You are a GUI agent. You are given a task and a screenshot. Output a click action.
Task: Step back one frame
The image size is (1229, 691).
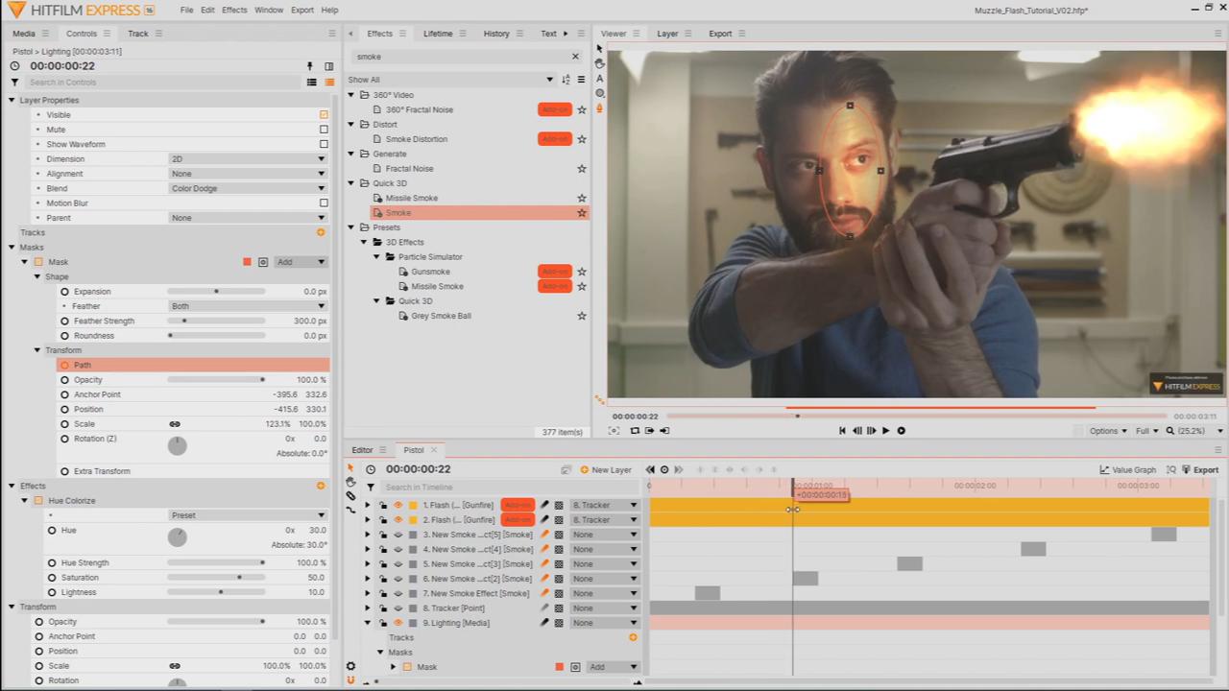pos(856,431)
